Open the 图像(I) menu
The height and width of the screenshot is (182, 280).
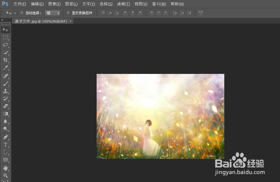[x=55, y=4]
